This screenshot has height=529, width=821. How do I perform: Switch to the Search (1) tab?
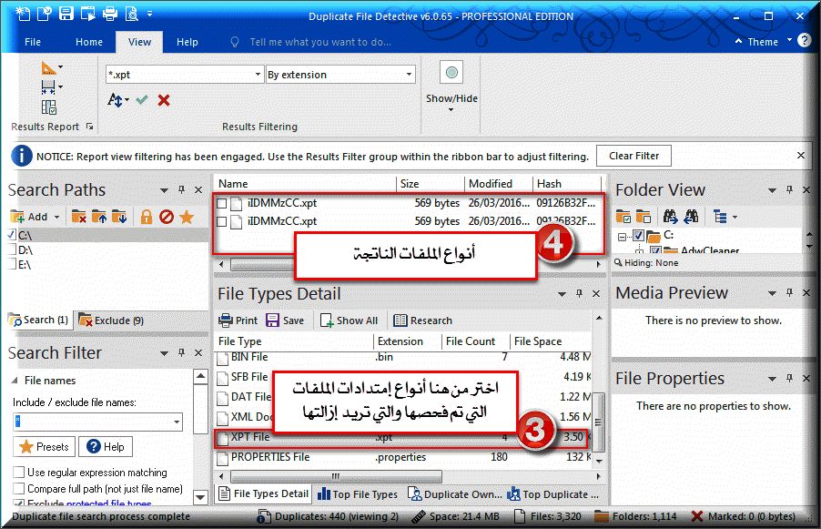pos(40,320)
